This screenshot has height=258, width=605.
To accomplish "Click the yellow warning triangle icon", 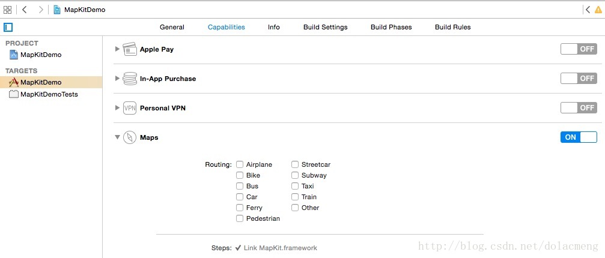I will [x=598, y=10].
